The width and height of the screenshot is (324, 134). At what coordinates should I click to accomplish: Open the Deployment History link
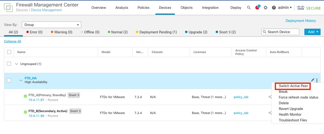point(301,21)
